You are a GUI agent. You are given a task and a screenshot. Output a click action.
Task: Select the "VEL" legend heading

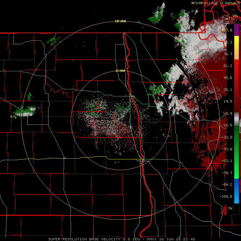click(x=235, y=16)
